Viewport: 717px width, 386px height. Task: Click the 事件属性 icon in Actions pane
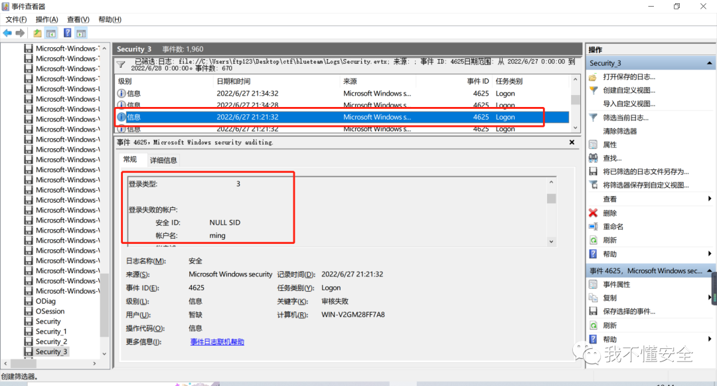tap(593, 284)
